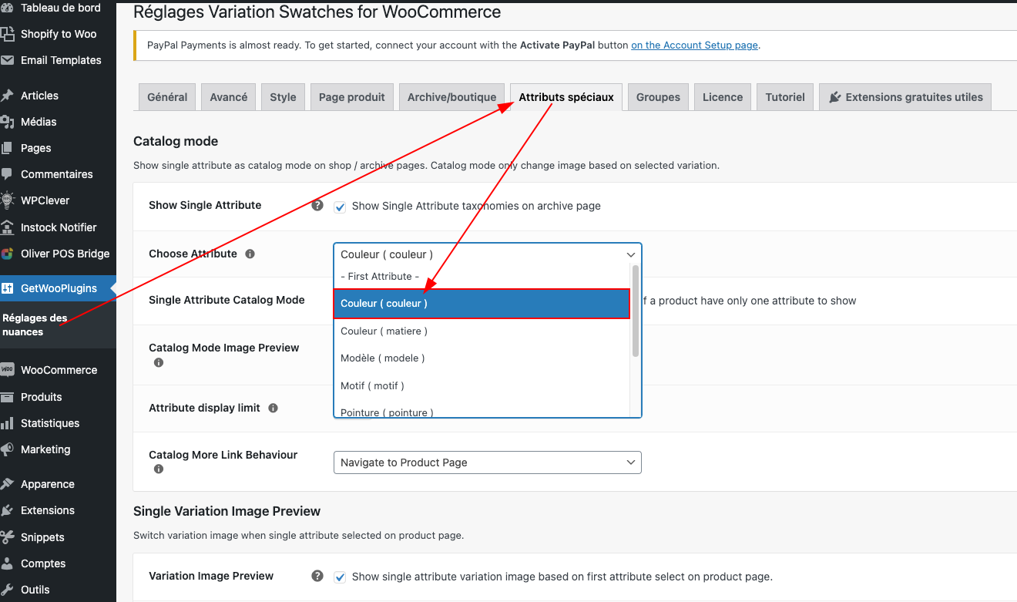Click the Shopify to Woo sidebar icon
1017x602 pixels.
pyautogui.click(x=7, y=34)
